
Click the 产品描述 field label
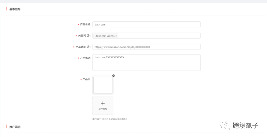point(86,58)
